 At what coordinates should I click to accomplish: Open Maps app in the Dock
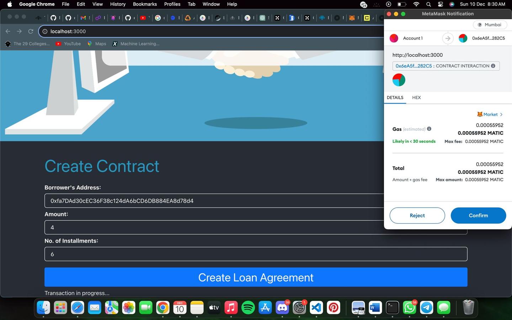(112, 308)
